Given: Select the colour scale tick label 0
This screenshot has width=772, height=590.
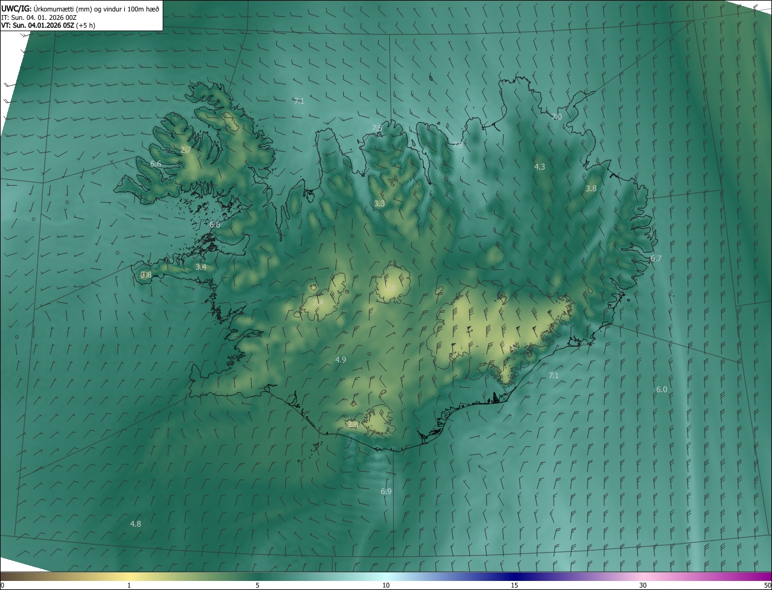Looking at the screenshot, I should 2,585.
